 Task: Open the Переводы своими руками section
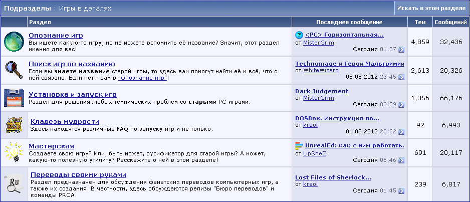(x=78, y=175)
